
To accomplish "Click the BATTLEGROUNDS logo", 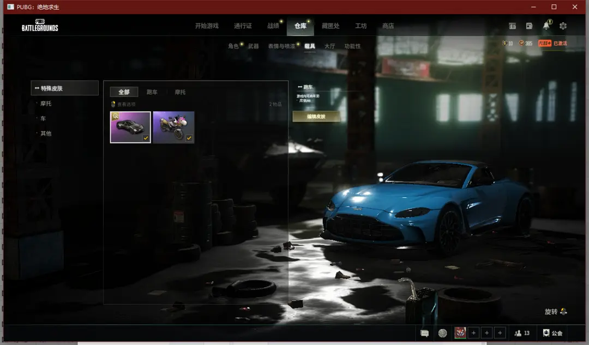I will [x=40, y=25].
